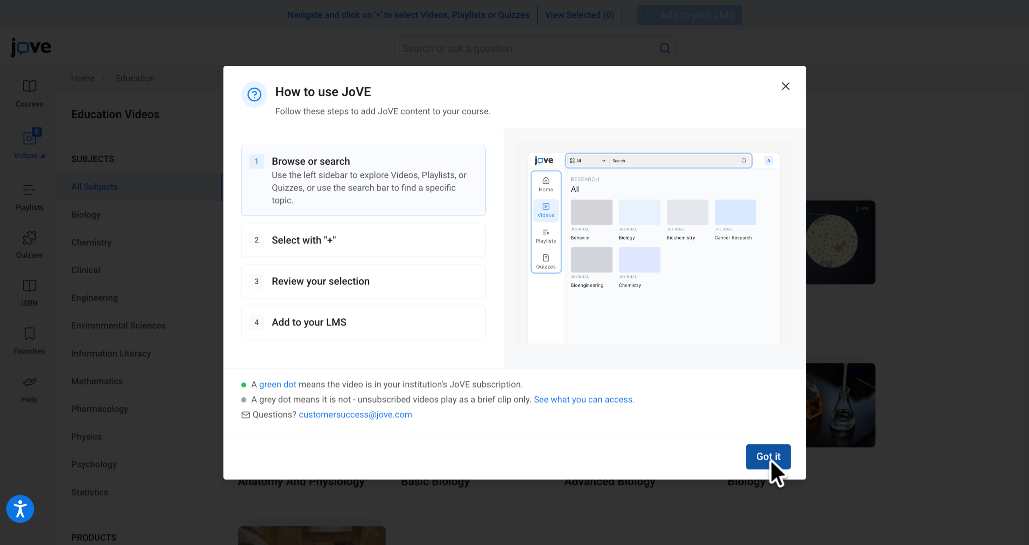Go to the Home breadcrumb
The height and width of the screenshot is (545, 1029).
pos(83,78)
